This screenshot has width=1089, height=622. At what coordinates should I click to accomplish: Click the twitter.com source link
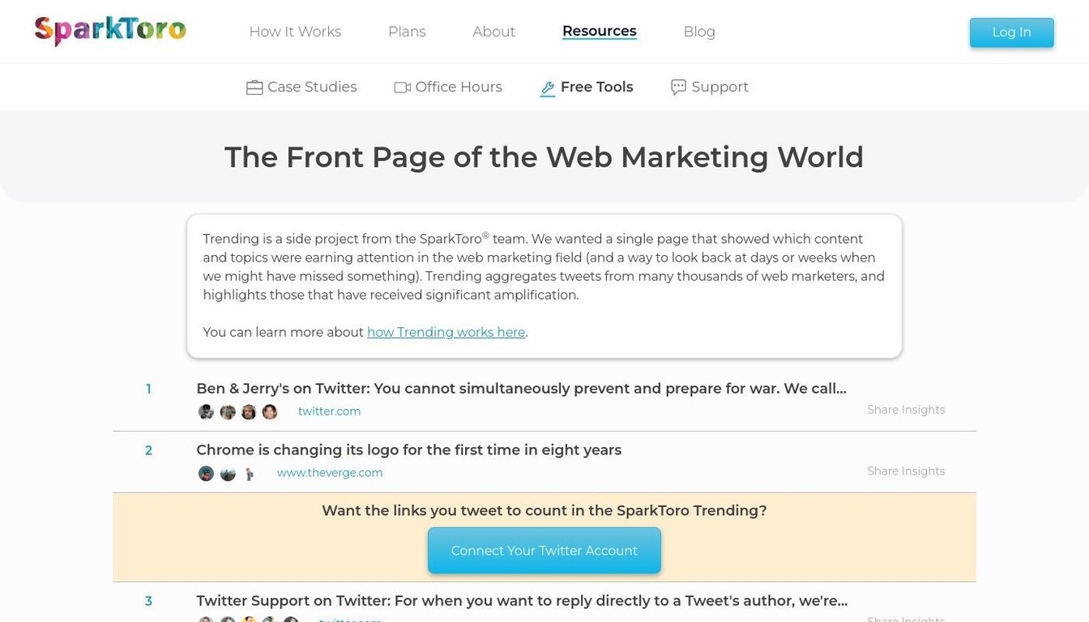pos(329,411)
